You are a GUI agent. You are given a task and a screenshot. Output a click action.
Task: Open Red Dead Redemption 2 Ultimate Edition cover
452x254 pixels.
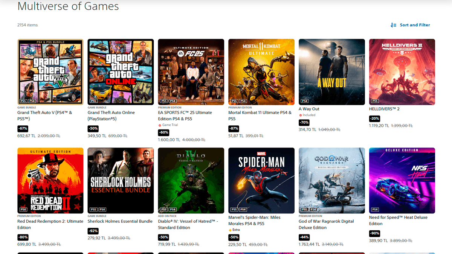50,180
